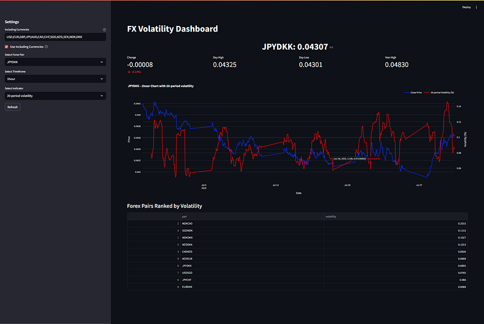Open the Select Indicator dropdown

55,95
